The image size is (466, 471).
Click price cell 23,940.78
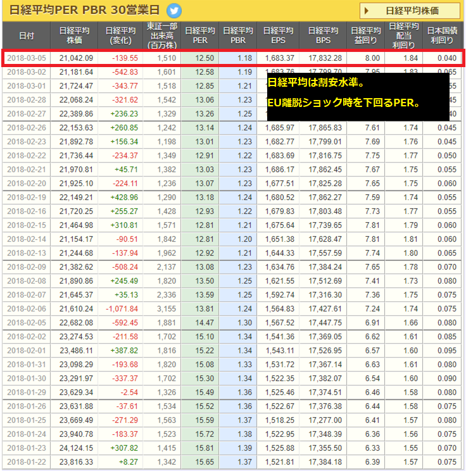76,434
